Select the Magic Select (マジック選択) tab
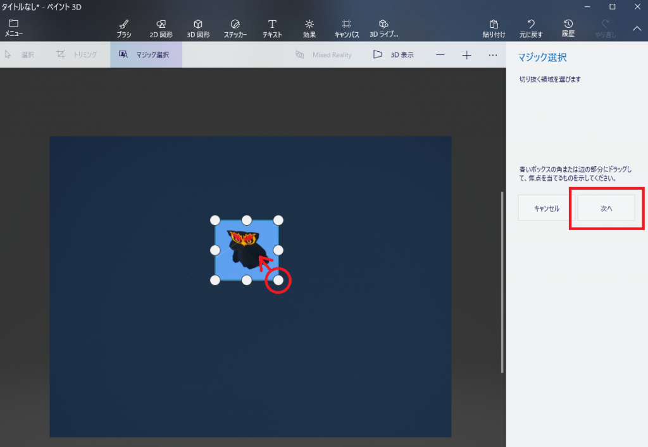This screenshot has height=447, width=648. pyautogui.click(x=146, y=55)
